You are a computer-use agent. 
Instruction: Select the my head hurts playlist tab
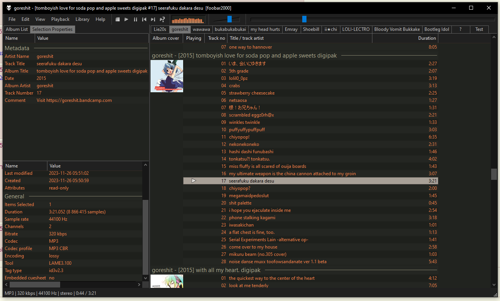pos(265,29)
